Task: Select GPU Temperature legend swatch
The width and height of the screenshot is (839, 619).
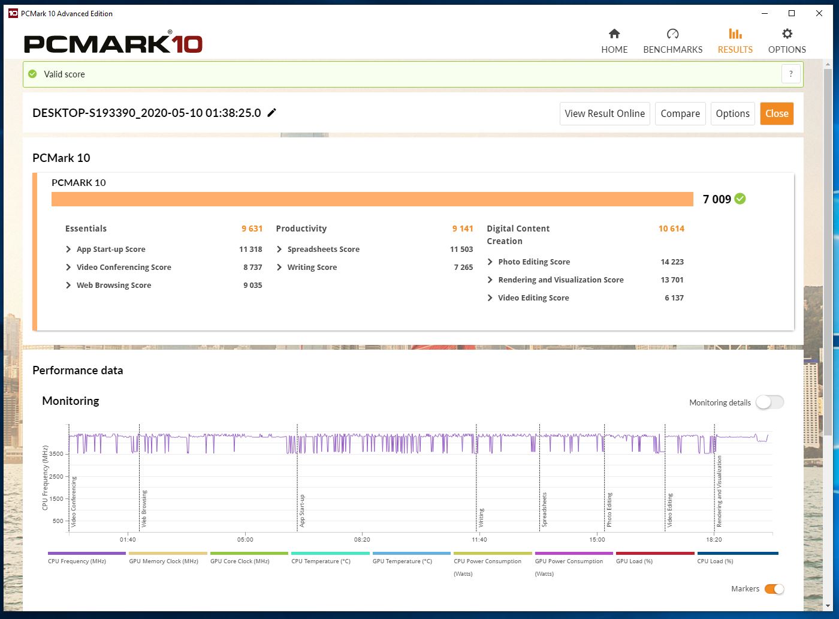Action: (412, 554)
